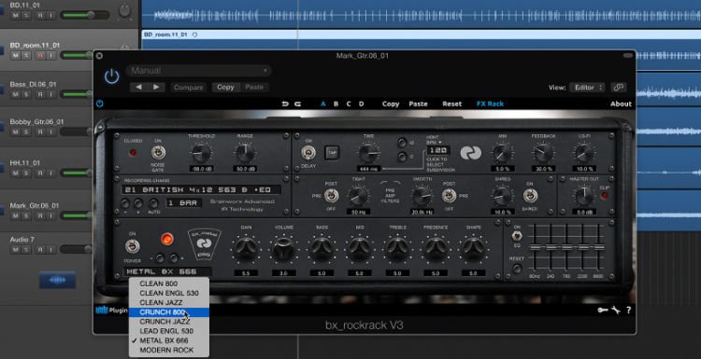Open the Recording Chain display selector
The image size is (701, 359).
(x=201, y=189)
